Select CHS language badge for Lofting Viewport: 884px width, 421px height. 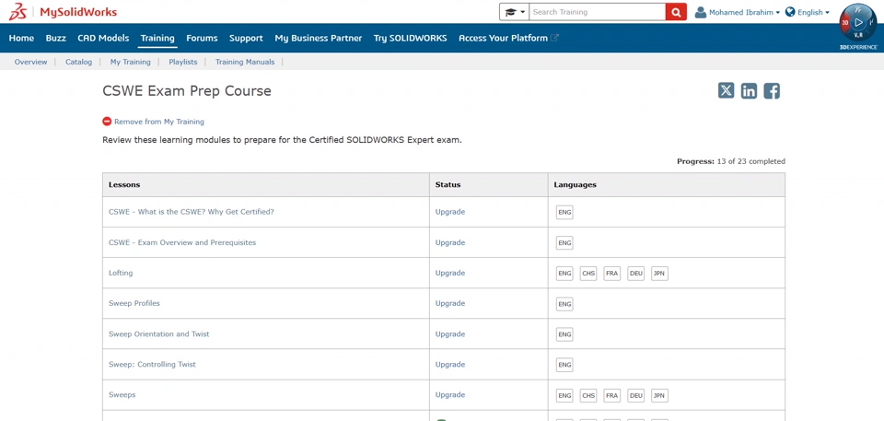tap(588, 274)
